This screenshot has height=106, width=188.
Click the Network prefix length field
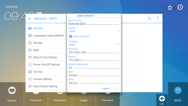coord(94,67)
